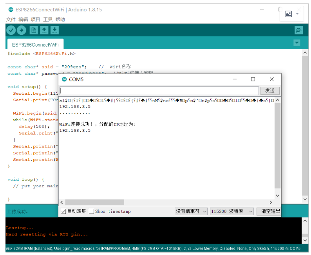Viewport: 311px width, 255px height.
Task: Click the const char* ssid code line
Action: (x=47, y=67)
